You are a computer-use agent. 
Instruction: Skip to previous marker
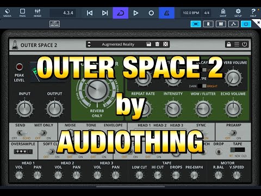pyautogui.click(x=90, y=13)
